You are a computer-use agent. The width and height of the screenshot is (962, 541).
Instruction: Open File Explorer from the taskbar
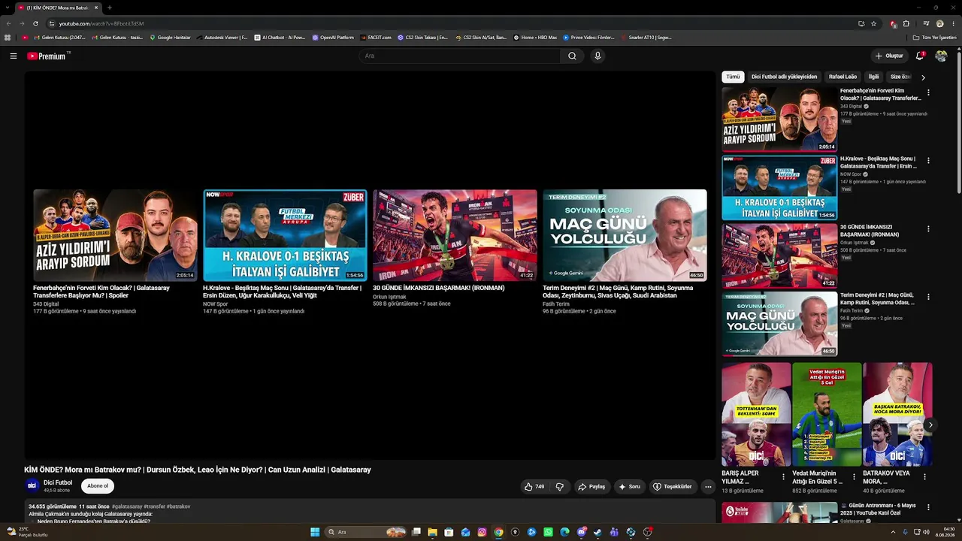(432, 532)
